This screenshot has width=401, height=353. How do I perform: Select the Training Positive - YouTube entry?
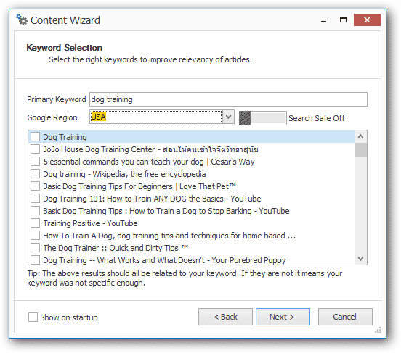pos(90,223)
